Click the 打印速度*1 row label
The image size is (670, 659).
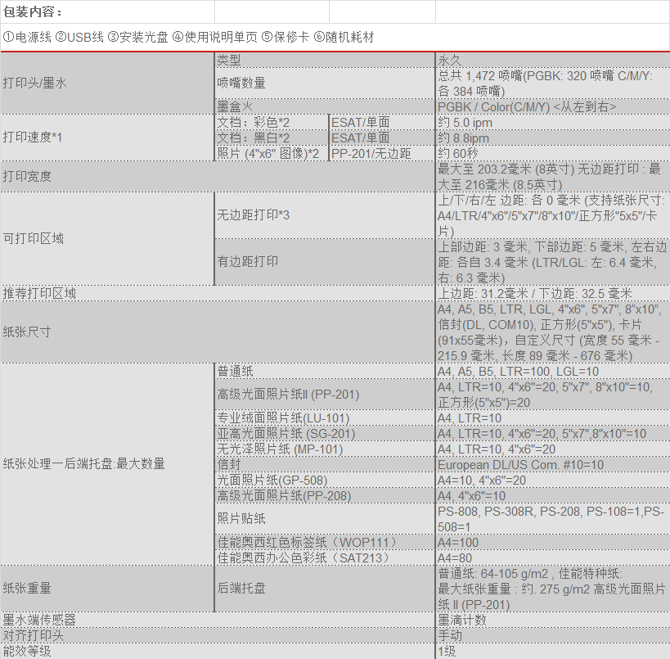33,138
